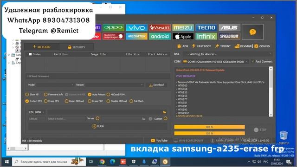Toggle the Fast Connect checkbox
The height and width of the screenshot is (167, 297).
(262, 62)
